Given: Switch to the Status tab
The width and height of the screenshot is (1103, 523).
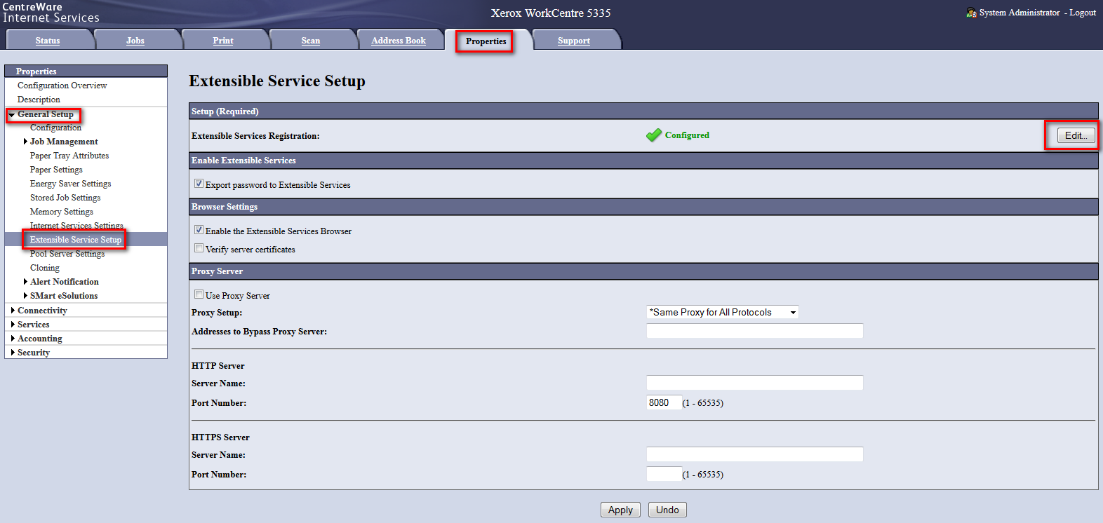Looking at the screenshot, I should [48, 41].
